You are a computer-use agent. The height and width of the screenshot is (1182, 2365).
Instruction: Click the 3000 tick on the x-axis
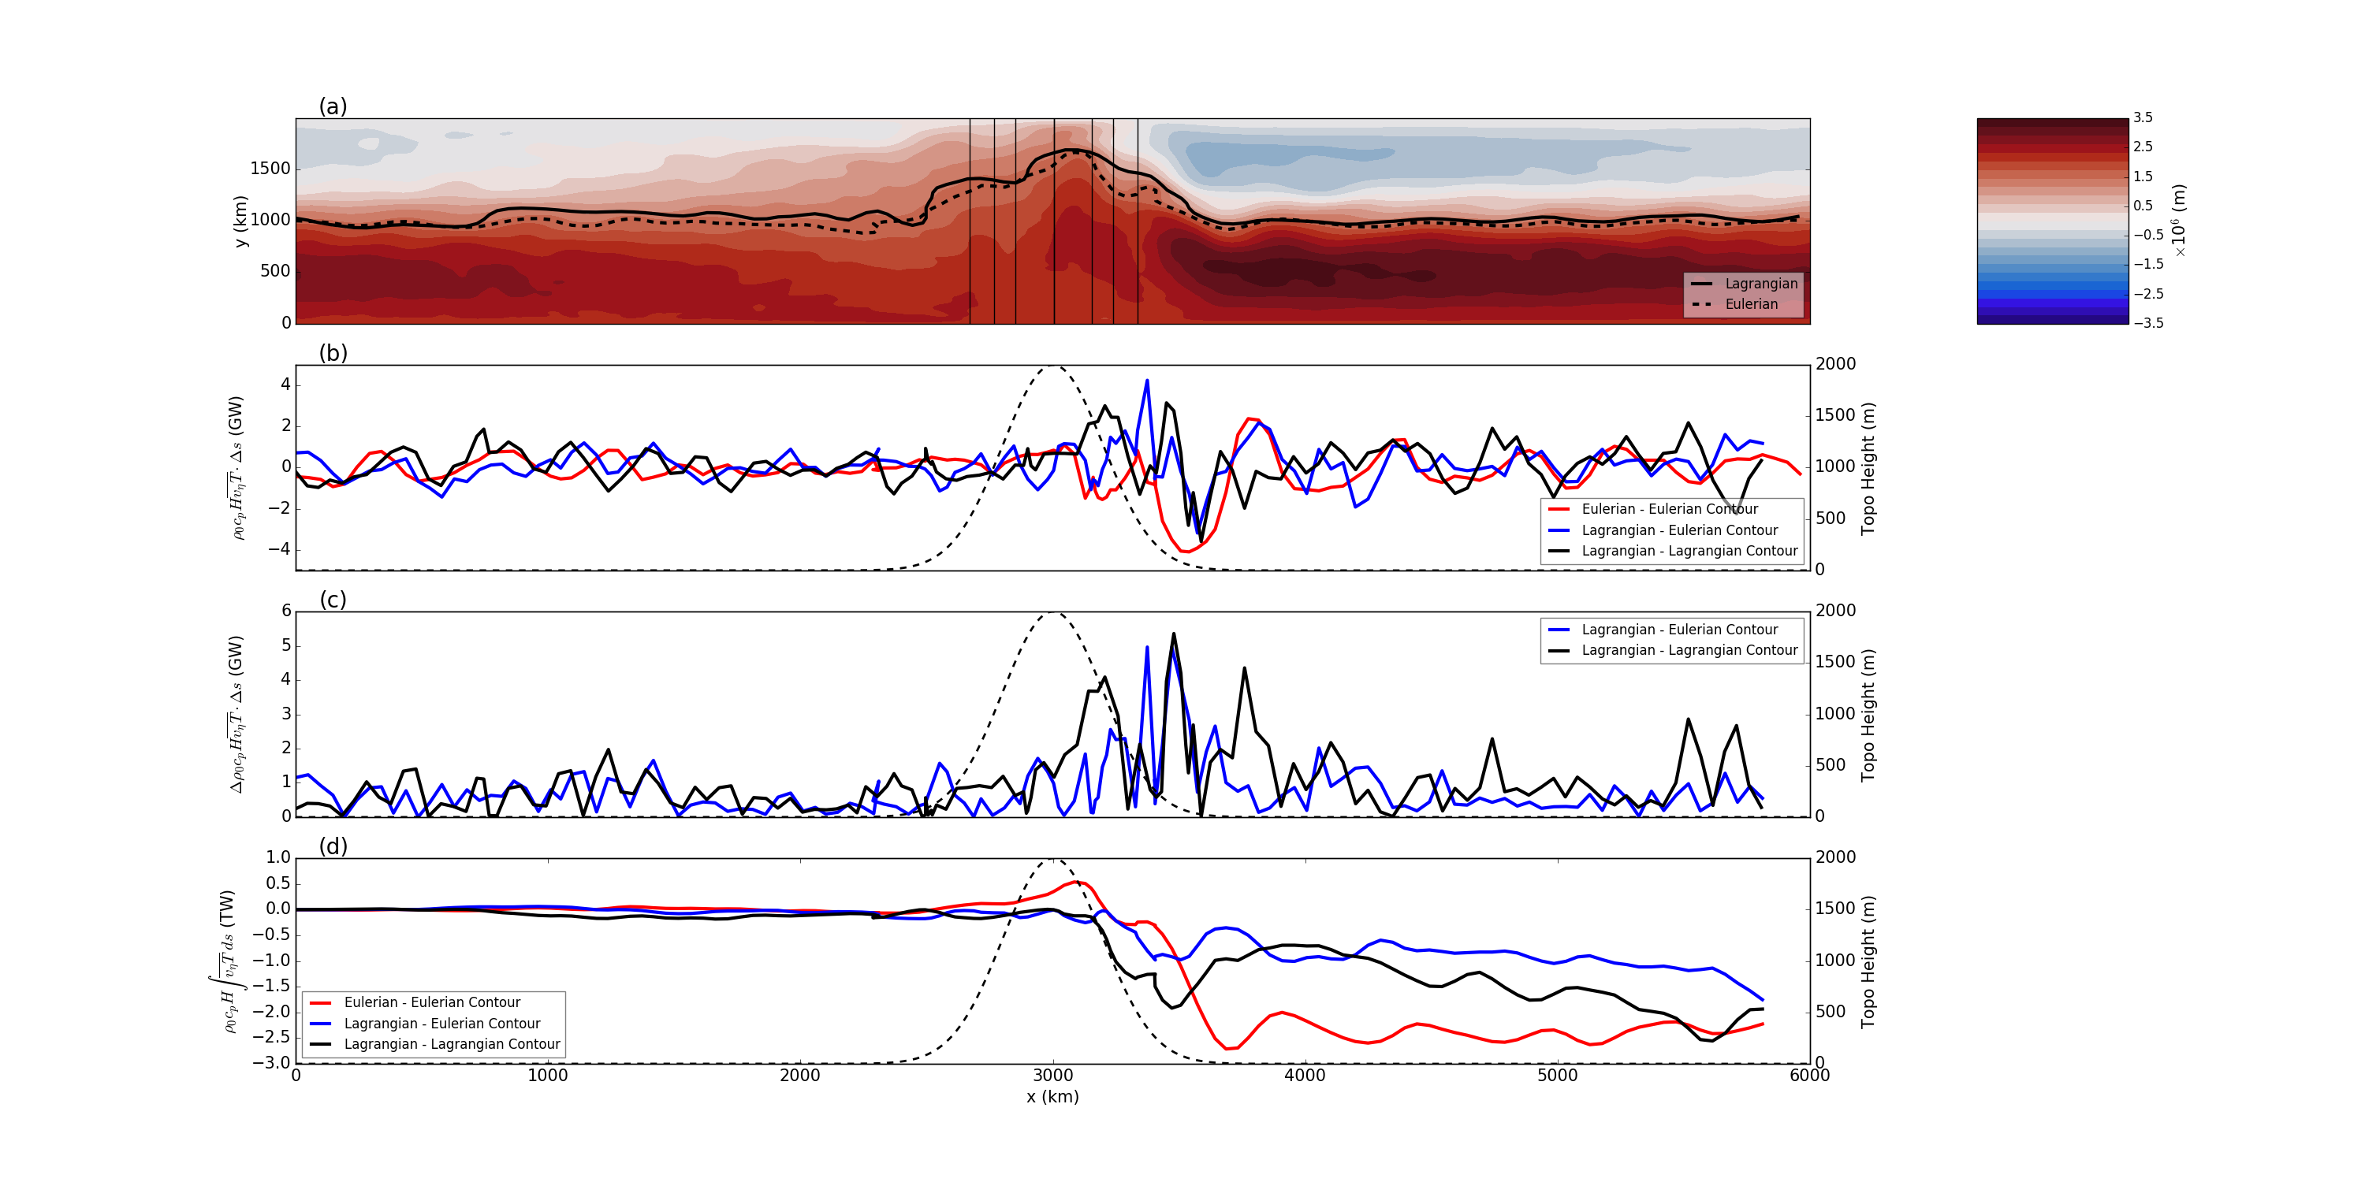coord(1052,1076)
